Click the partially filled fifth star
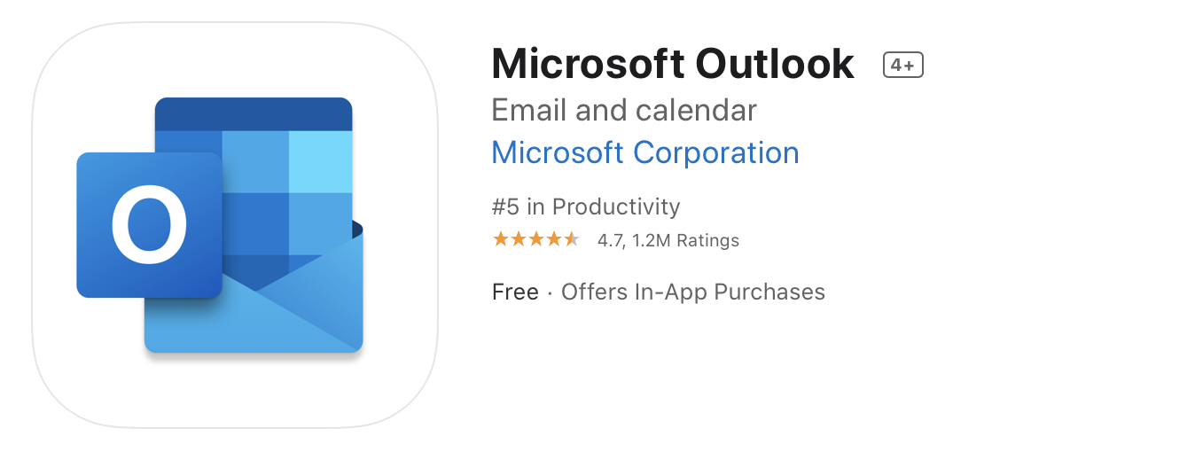The width and height of the screenshot is (1195, 452). click(x=571, y=239)
